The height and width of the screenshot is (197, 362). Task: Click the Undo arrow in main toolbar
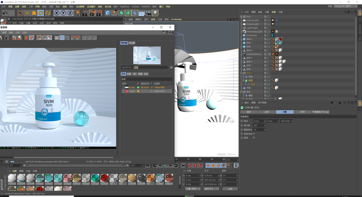(5, 13)
